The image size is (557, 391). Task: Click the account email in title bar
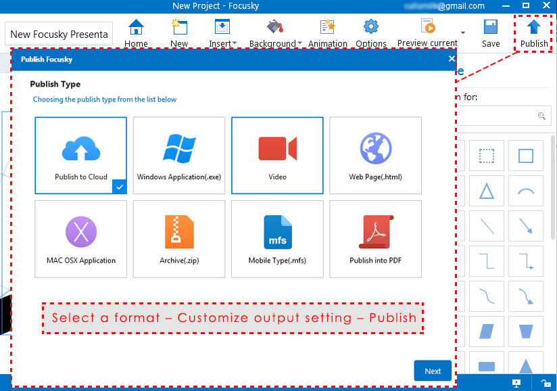pyautogui.click(x=444, y=6)
